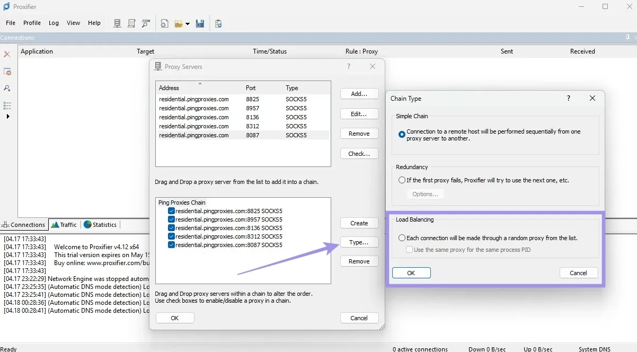
Task: Click the Type... button
Action: click(359, 242)
